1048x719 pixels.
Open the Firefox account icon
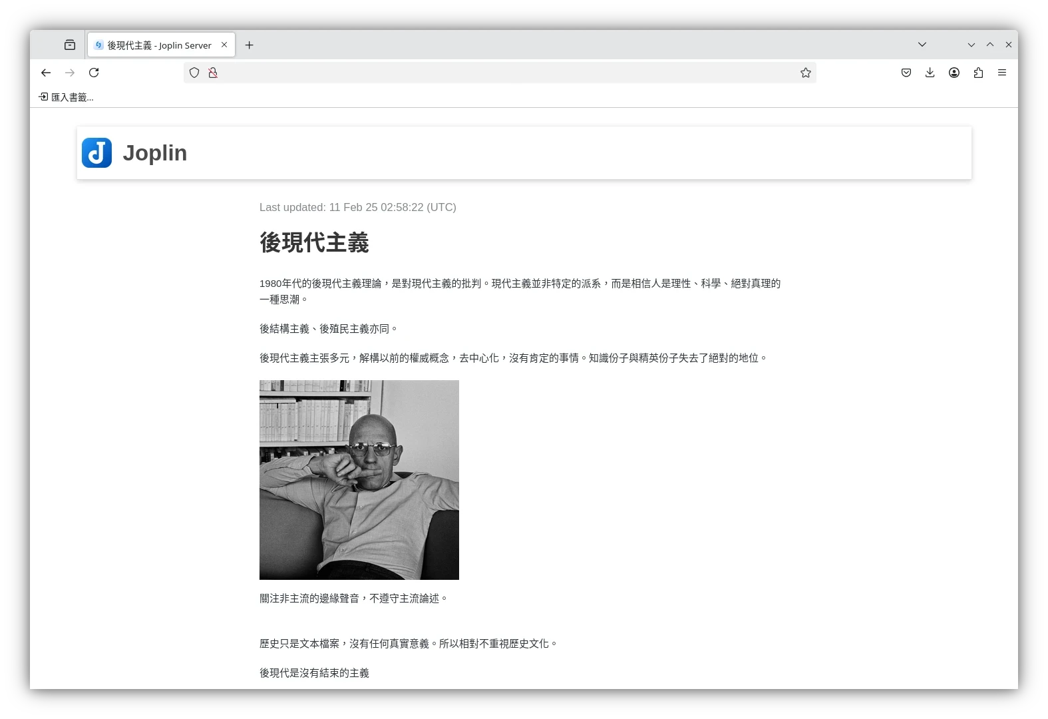954,73
